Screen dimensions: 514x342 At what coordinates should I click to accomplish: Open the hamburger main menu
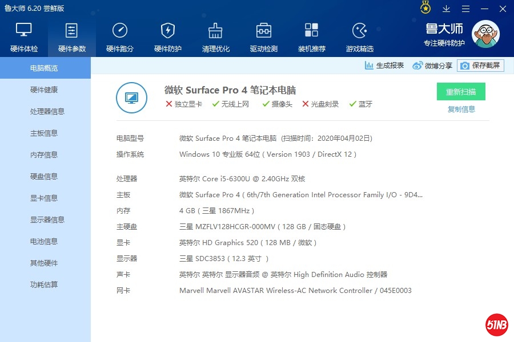click(x=465, y=9)
